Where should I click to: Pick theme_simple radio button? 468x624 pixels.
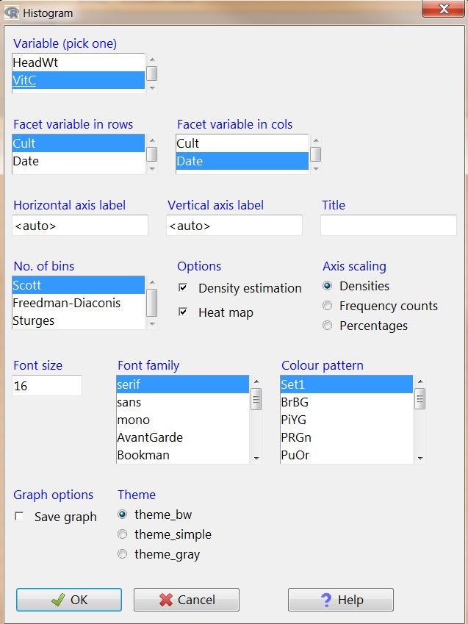(123, 534)
